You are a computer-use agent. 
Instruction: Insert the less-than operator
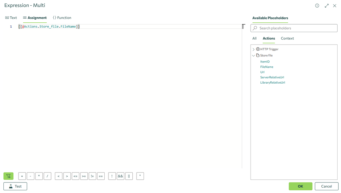(x=59, y=176)
